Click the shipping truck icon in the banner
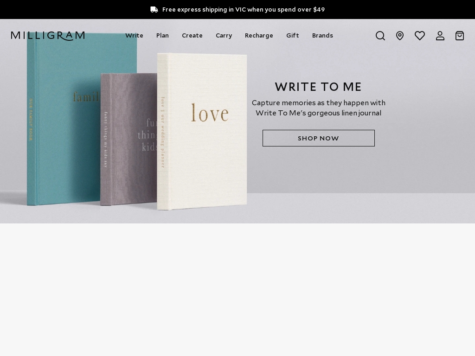The height and width of the screenshot is (356, 475). tap(154, 9)
